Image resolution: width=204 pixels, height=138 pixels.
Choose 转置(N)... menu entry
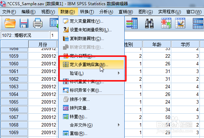(92, 117)
